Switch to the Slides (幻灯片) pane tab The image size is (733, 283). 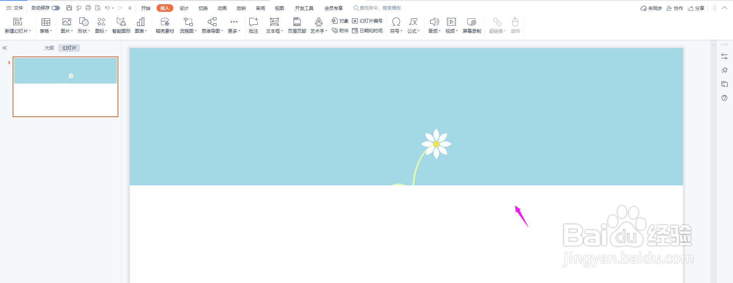[x=69, y=48]
